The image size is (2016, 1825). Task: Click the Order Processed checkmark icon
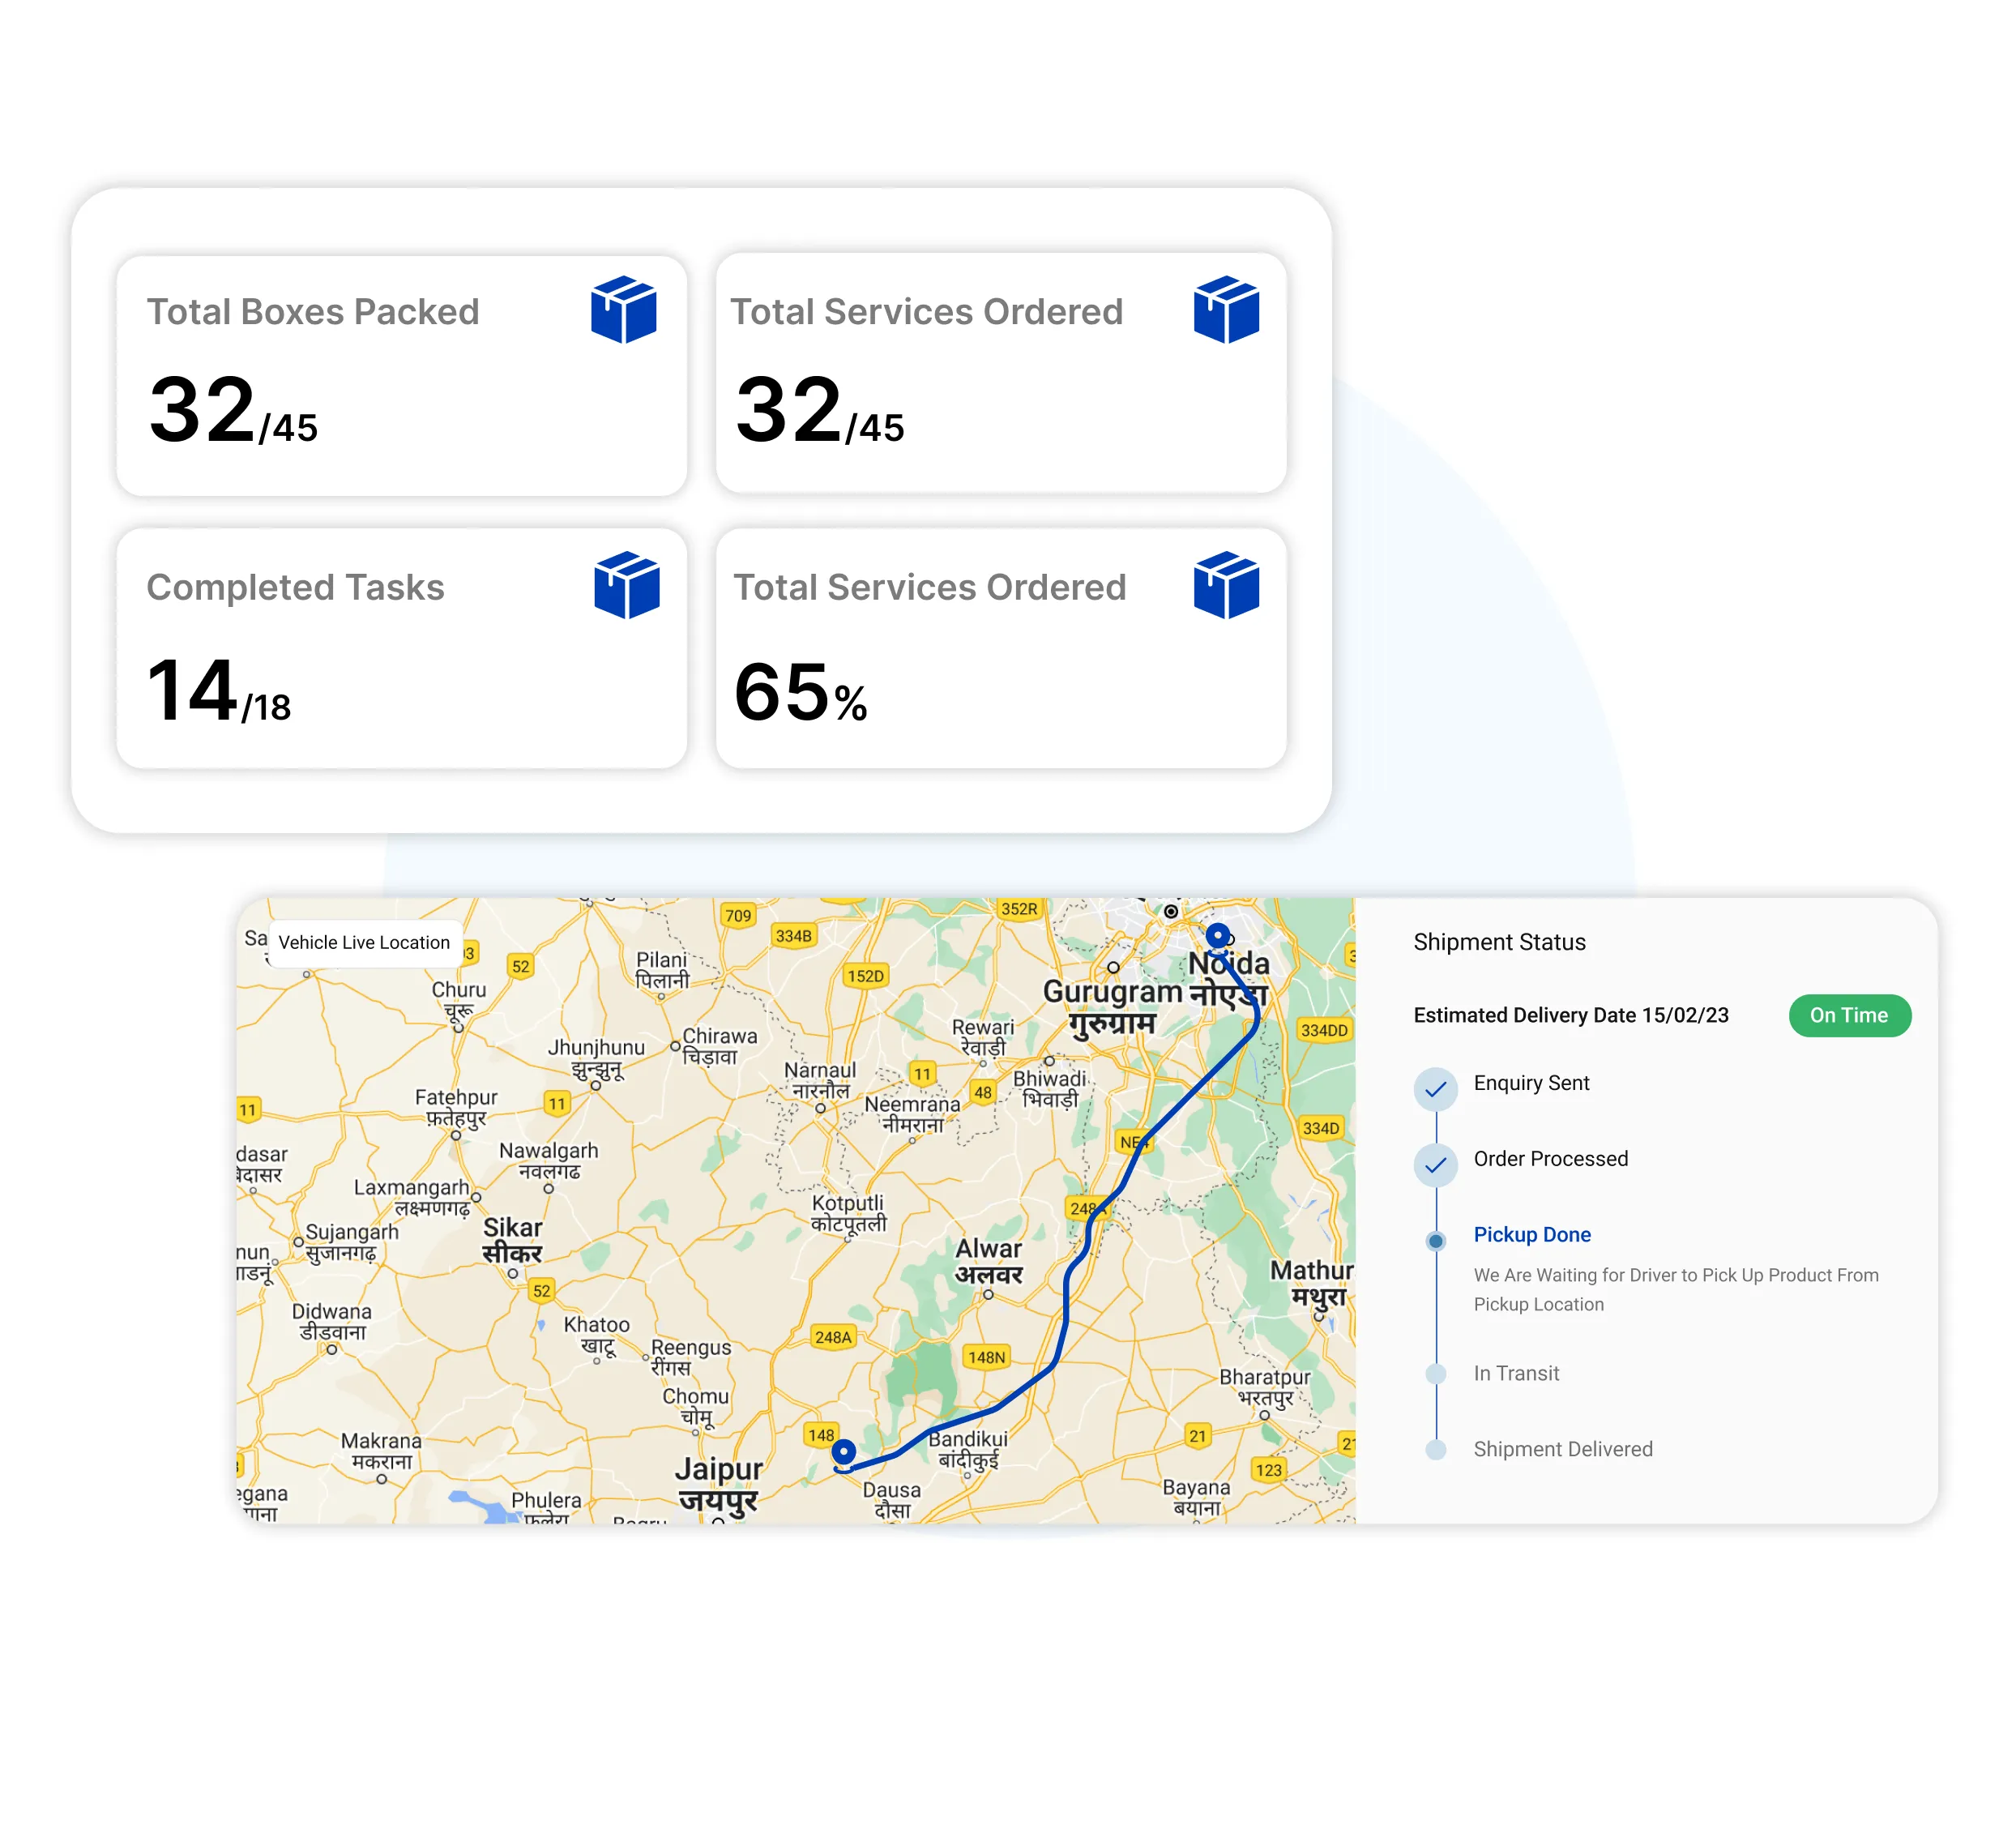[x=1435, y=1165]
